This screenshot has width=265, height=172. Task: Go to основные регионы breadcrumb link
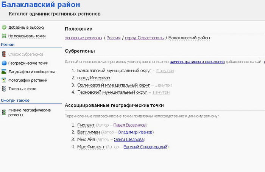tap(83, 38)
